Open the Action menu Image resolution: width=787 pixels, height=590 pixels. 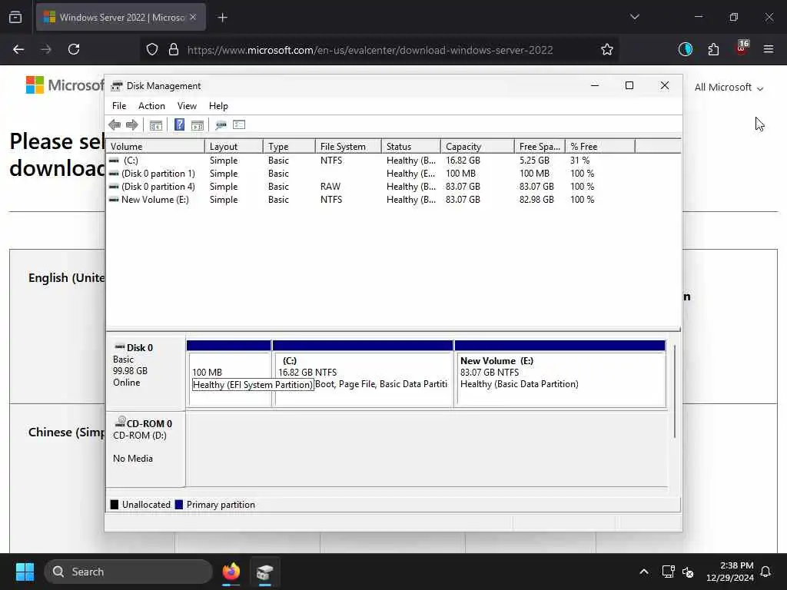pos(151,106)
